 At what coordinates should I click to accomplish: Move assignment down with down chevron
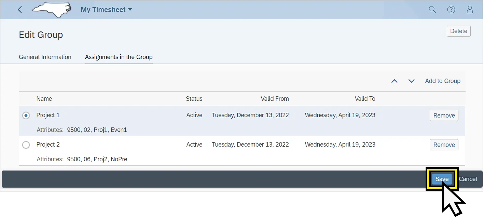coord(411,81)
